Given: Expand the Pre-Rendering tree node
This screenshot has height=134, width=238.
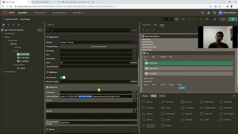Looking at the screenshot, I should click(x=3, y=33).
